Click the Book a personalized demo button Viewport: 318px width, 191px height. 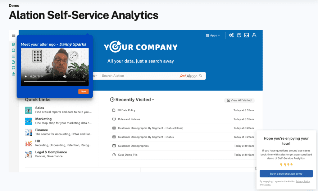click(286, 173)
